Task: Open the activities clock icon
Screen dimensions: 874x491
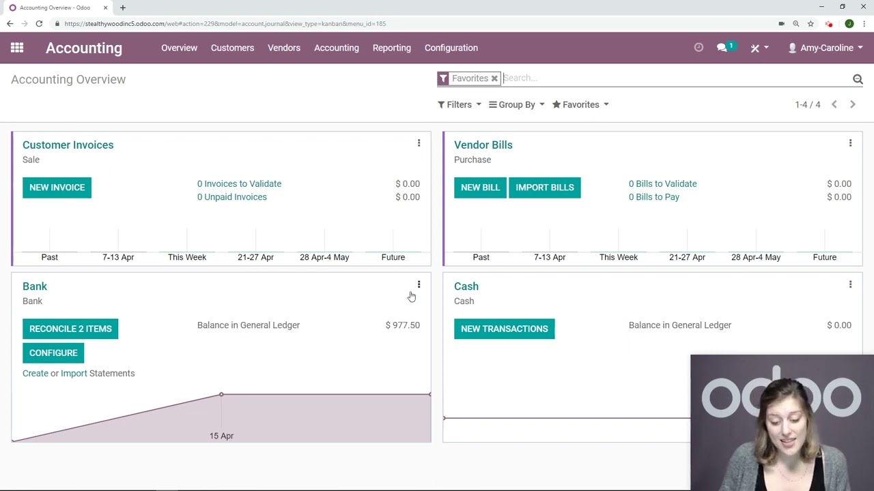Action: pos(699,48)
